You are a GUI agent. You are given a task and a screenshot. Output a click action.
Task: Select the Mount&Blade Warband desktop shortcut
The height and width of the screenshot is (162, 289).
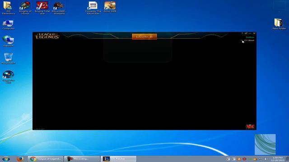click(x=59, y=8)
